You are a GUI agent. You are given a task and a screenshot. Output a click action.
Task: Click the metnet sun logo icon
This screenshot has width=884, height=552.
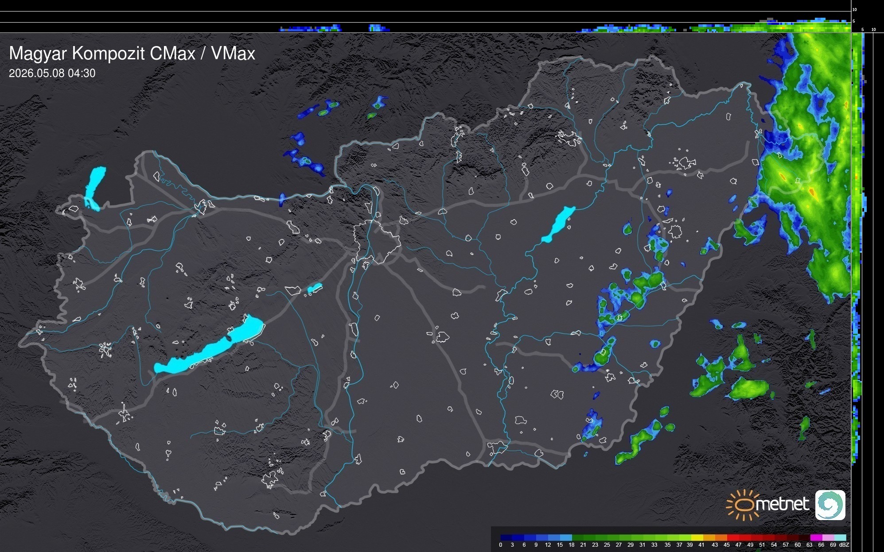coord(740,505)
